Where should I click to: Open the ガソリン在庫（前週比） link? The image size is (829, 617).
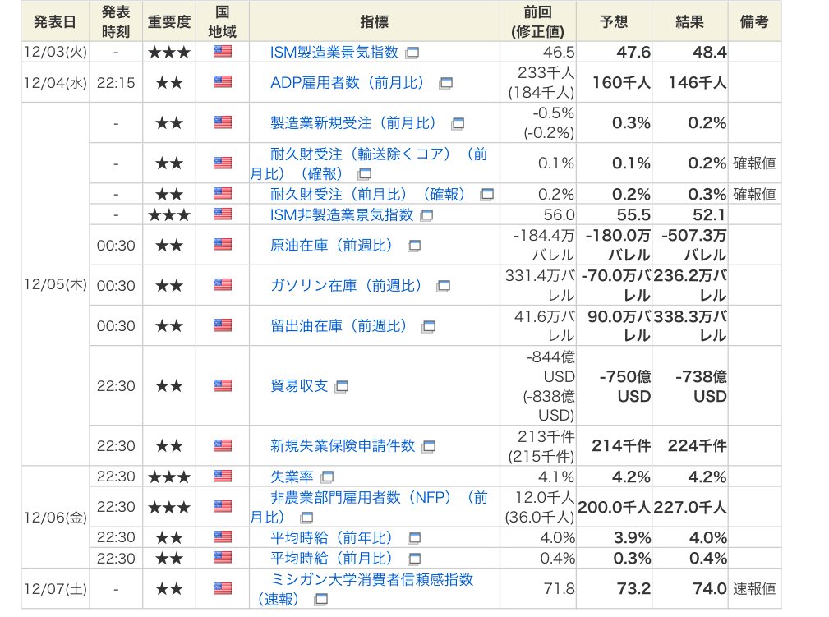coord(347,286)
